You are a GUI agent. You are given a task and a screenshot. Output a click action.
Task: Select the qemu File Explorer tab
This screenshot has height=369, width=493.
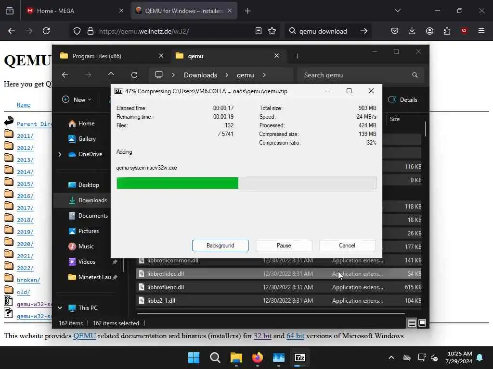tap(228, 56)
